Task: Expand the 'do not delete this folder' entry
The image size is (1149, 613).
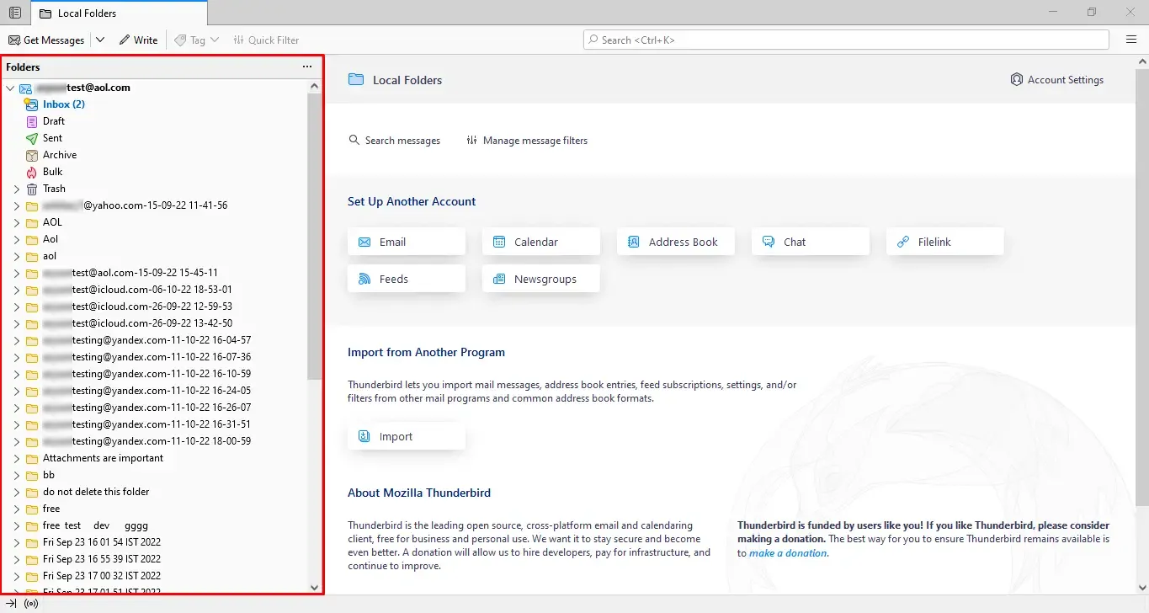Action: (x=17, y=492)
